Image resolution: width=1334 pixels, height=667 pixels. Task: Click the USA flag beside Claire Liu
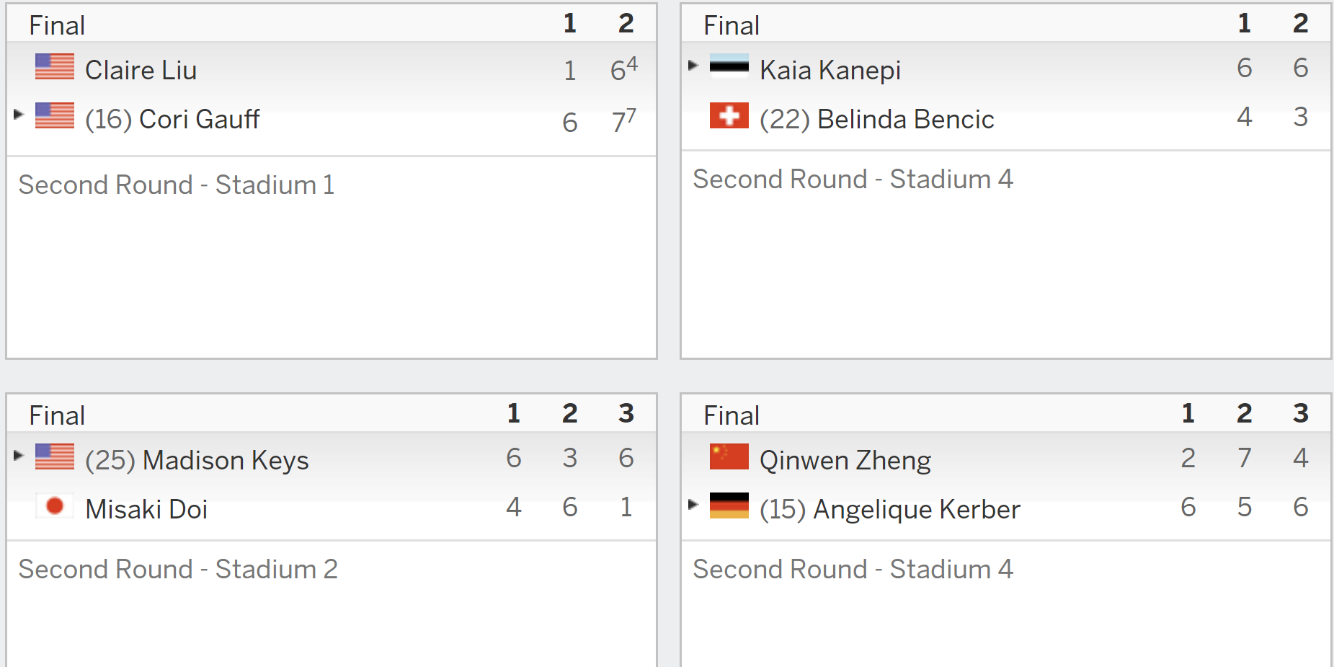pos(55,66)
